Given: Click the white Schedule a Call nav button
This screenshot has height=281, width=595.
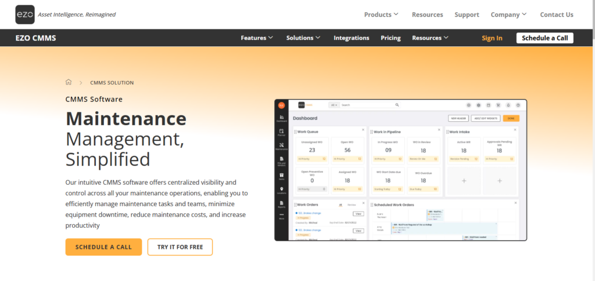Looking at the screenshot, I should pos(544,38).
